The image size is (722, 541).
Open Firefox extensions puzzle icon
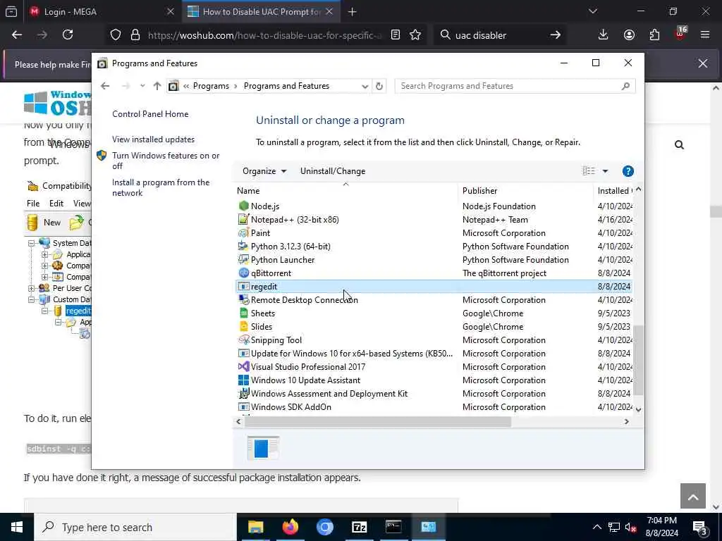tap(654, 35)
